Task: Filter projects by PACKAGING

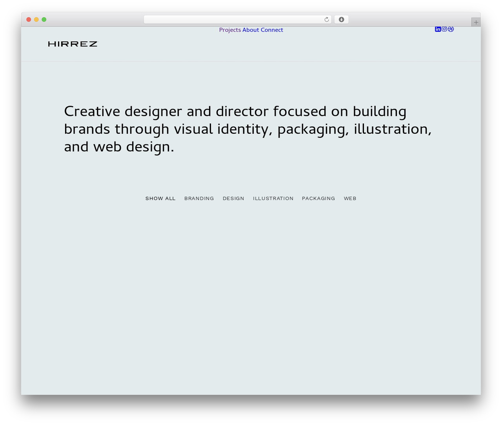Action: pos(318,198)
